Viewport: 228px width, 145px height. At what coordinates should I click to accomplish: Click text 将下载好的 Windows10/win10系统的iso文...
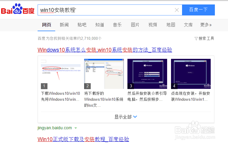coord(104,100)
